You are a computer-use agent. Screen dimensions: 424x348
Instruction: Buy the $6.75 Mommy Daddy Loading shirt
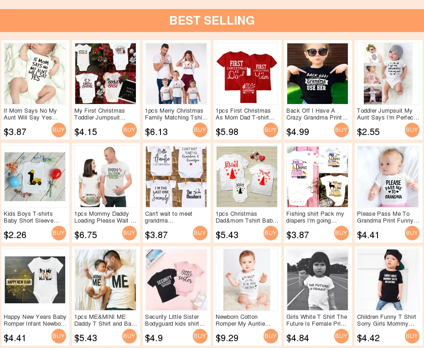pyautogui.click(x=129, y=233)
